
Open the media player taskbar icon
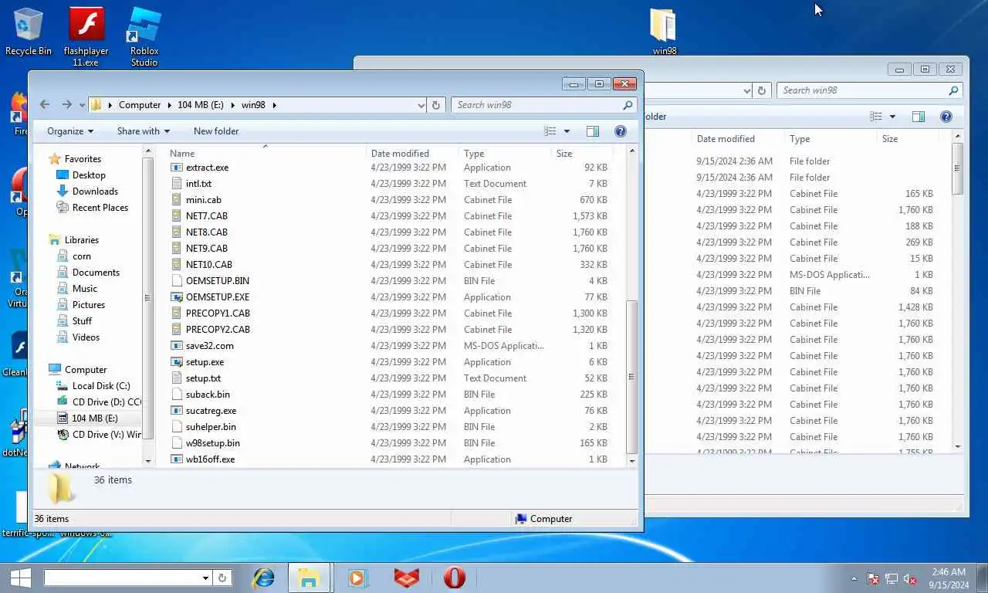point(357,577)
